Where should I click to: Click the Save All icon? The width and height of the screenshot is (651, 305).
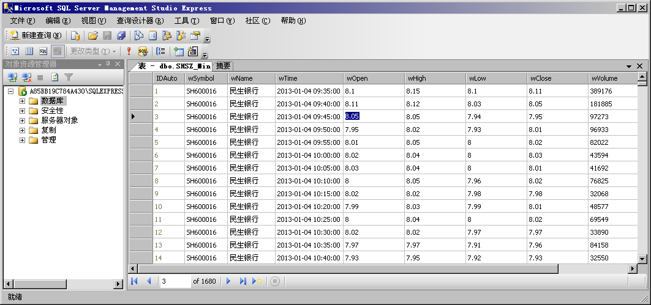[x=121, y=35]
